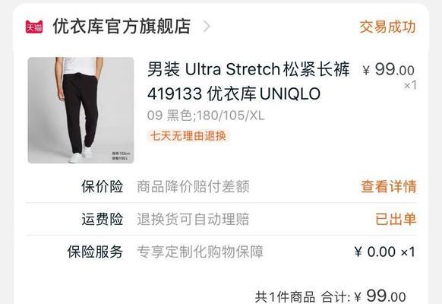Click the 已出单 shipping insurance status

396,219
